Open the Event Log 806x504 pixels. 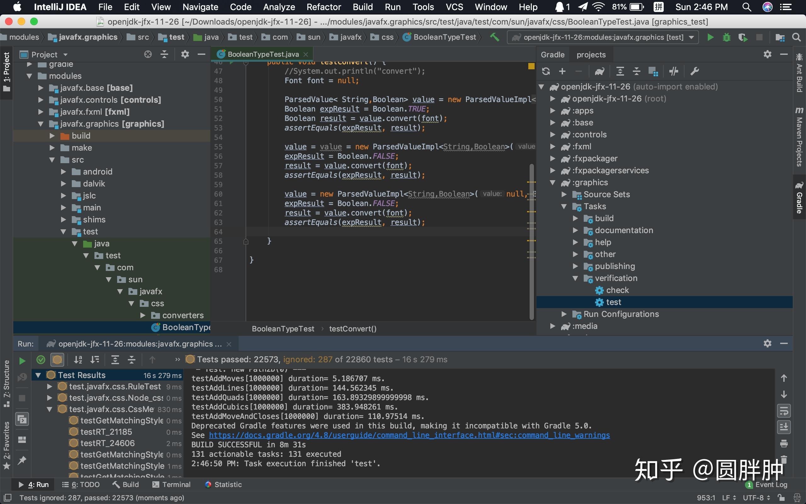[x=766, y=485]
